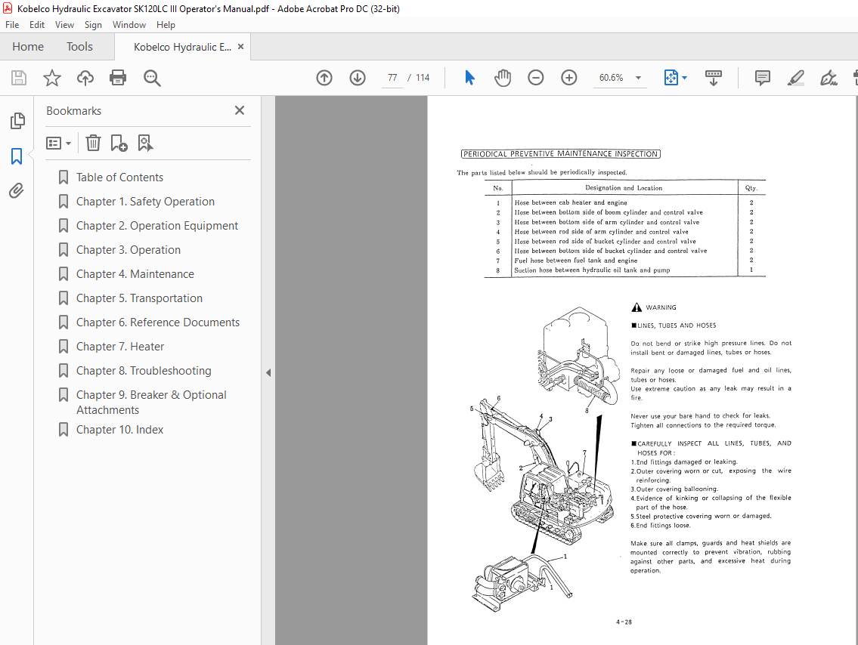Click the Fit page view icon
The height and width of the screenshot is (645, 858).
[x=671, y=78]
